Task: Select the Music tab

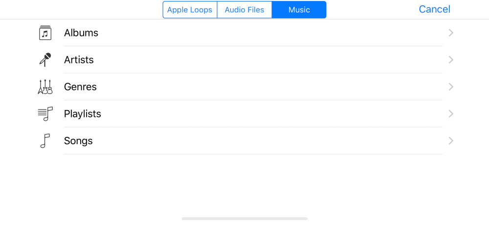Action: click(299, 10)
